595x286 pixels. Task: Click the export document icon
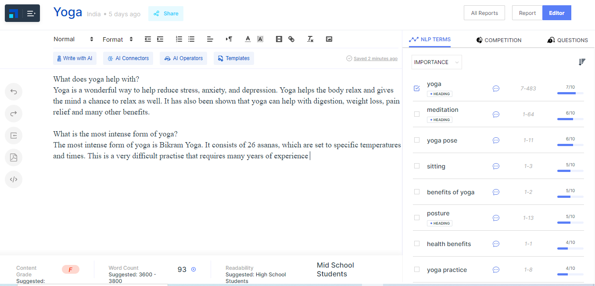(14, 136)
